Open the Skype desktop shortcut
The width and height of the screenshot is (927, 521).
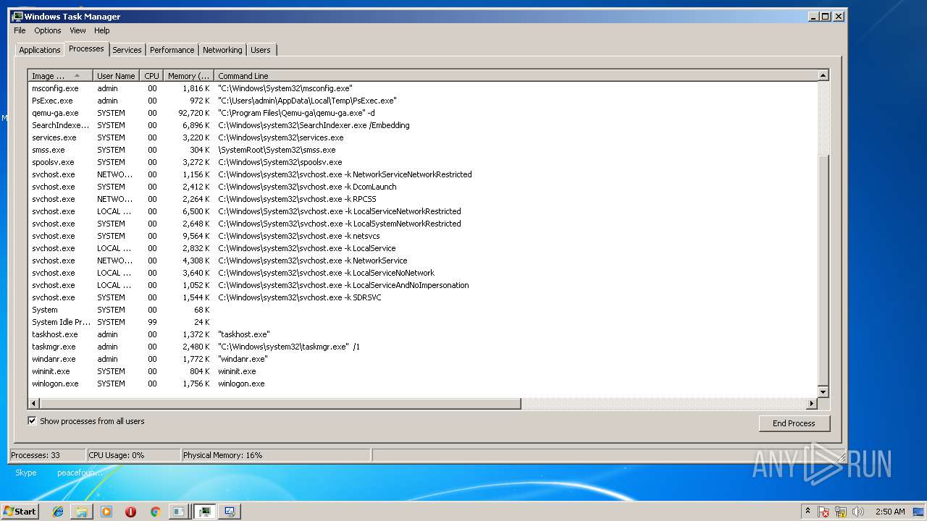point(25,473)
